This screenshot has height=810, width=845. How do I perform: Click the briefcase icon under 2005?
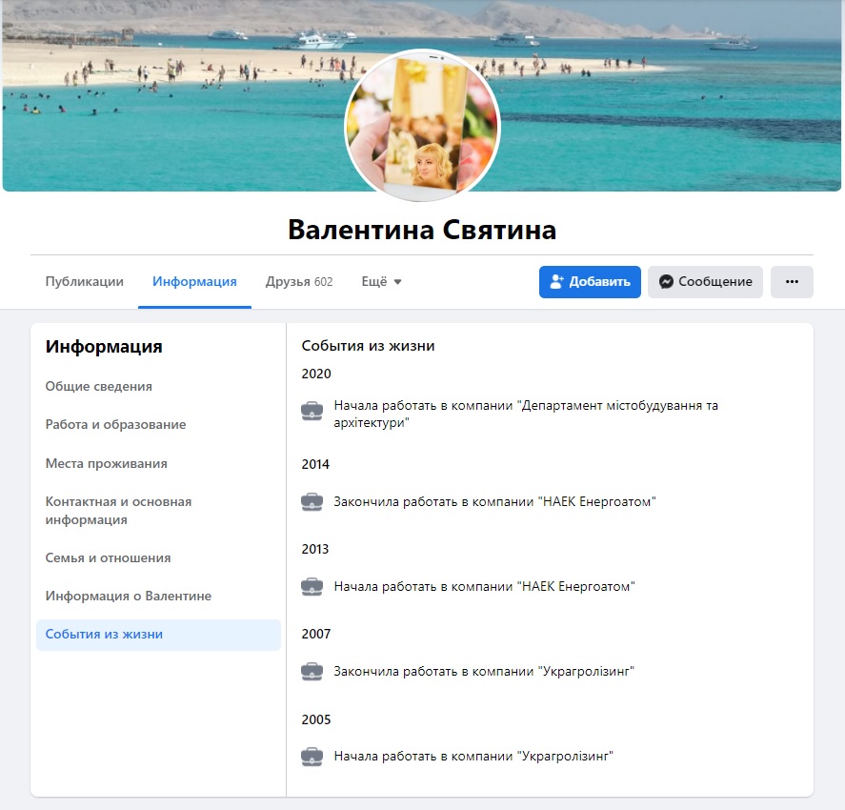point(312,757)
